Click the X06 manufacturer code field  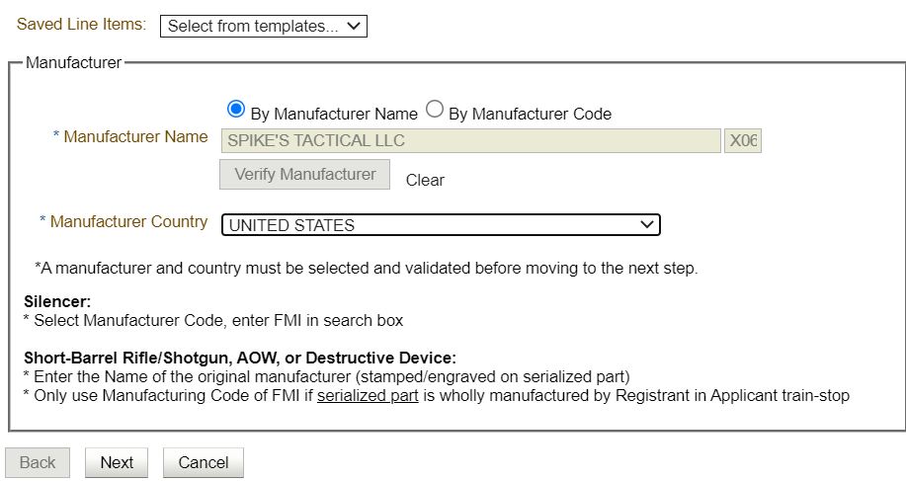743,141
